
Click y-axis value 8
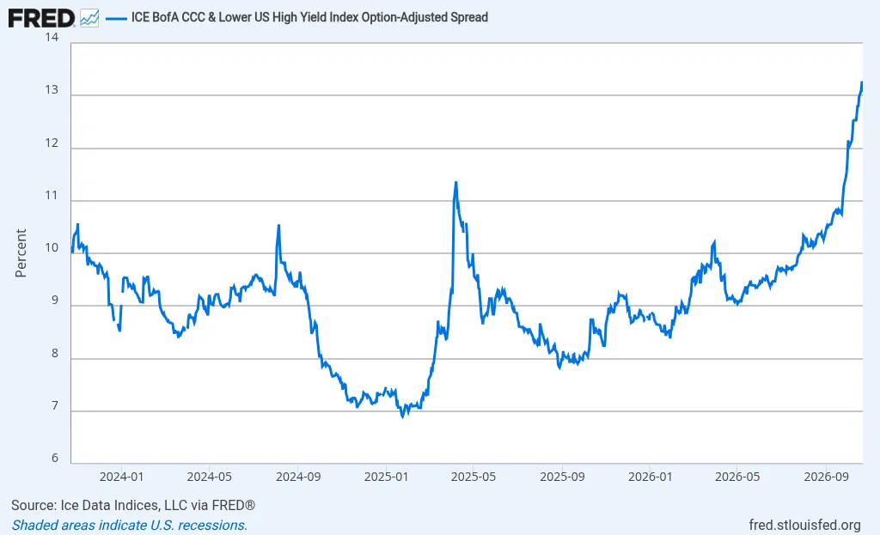(x=55, y=353)
